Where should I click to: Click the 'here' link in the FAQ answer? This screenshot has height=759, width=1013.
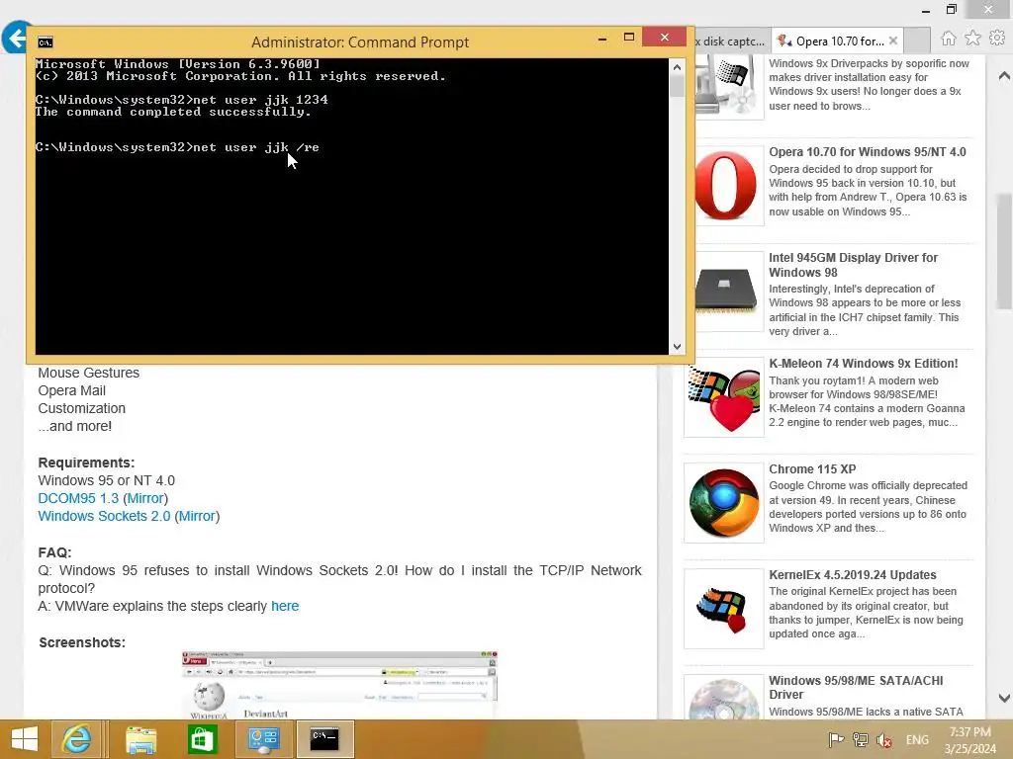pyautogui.click(x=285, y=606)
